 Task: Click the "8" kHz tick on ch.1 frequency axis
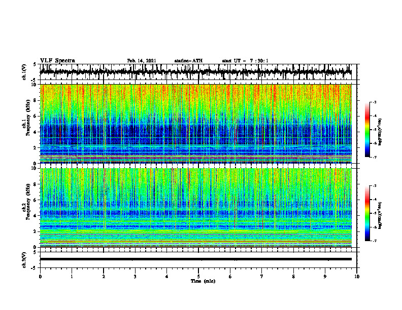point(36,100)
